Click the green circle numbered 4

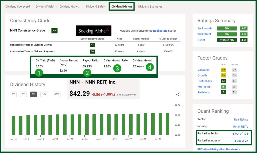tap(150, 67)
